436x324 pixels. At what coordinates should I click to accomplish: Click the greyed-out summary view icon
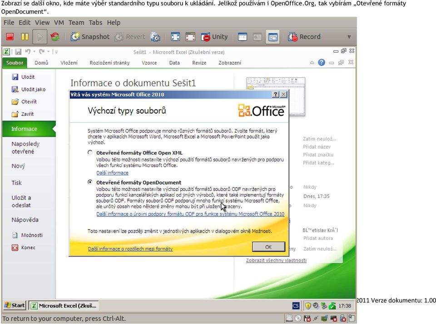tap(258, 37)
